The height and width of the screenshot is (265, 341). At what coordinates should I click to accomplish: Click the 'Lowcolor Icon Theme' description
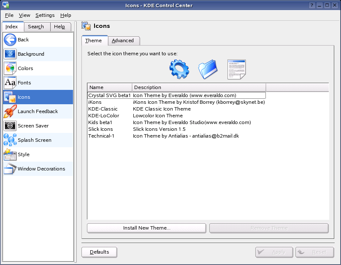(x=158, y=116)
